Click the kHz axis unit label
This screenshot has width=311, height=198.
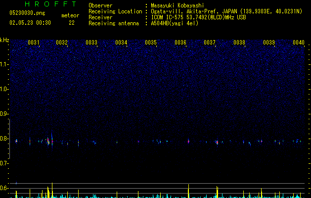pyautogui.click(x=4, y=40)
